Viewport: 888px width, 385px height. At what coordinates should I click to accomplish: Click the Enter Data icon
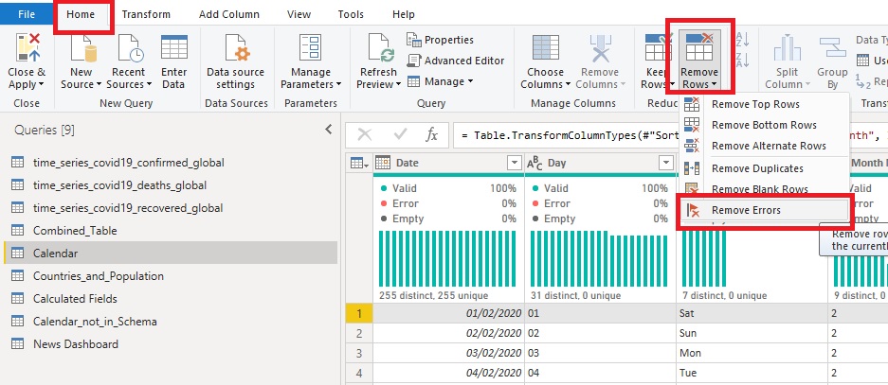point(173,47)
